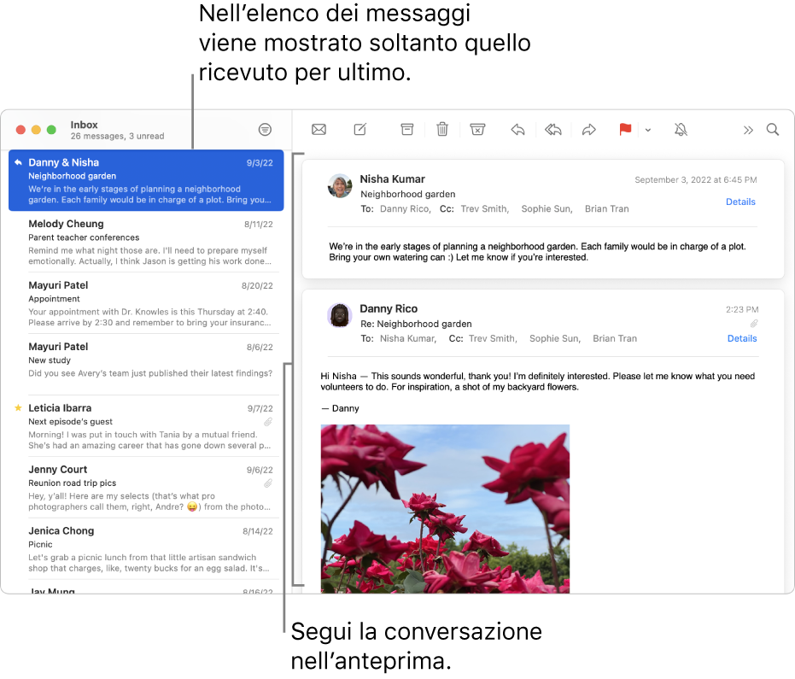Flag the message with the red flag
The image size is (795, 679).
pos(625,129)
